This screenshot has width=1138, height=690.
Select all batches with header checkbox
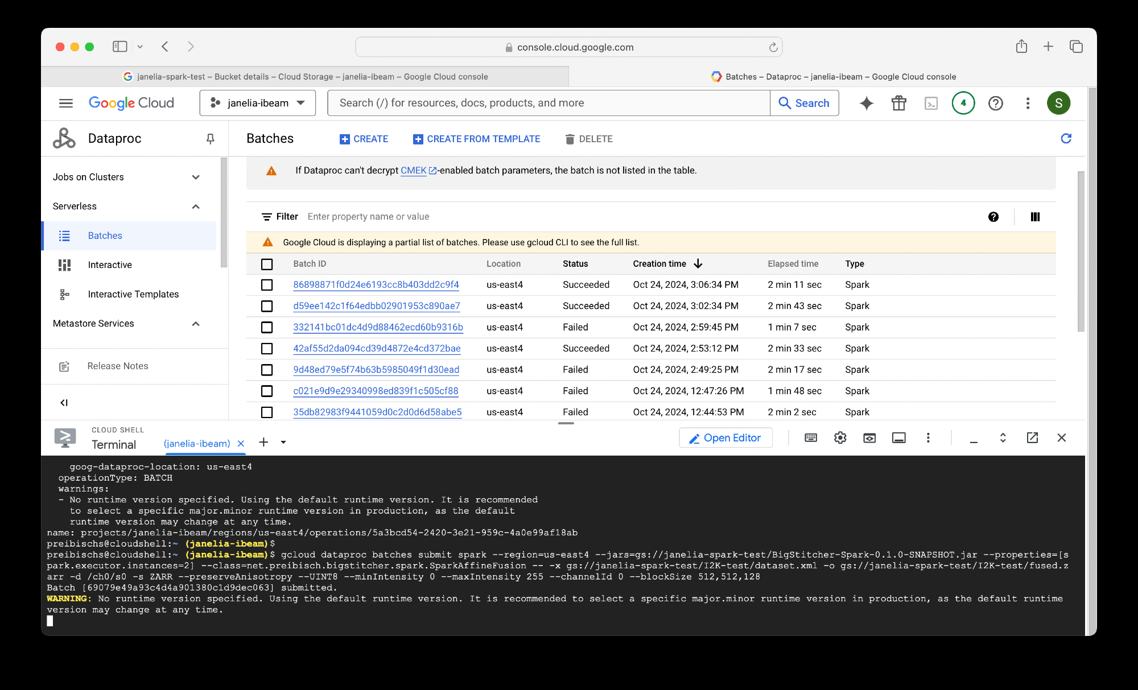(x=267, y=264)
